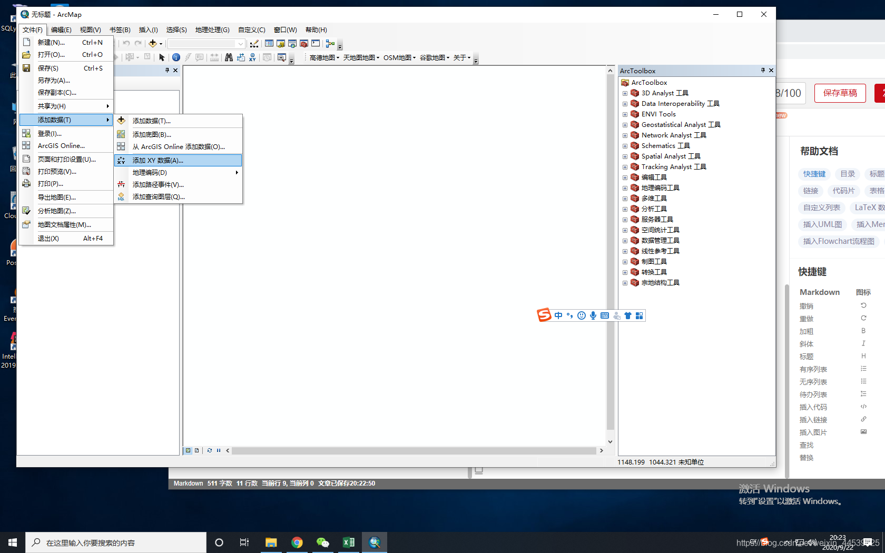This screenshot has height=553, width=885.
Task: Click the save disk icon beside 保存(S)
Action: (26, 68)
